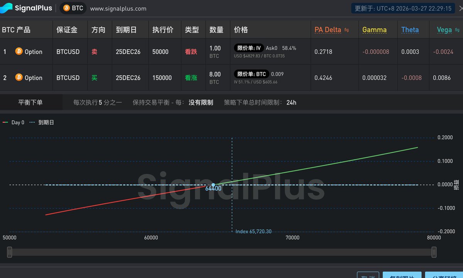Viewport: 463px width, 278px height.
Task: Click the Index 65,720.30 chart label
Action: coord(253,232)
